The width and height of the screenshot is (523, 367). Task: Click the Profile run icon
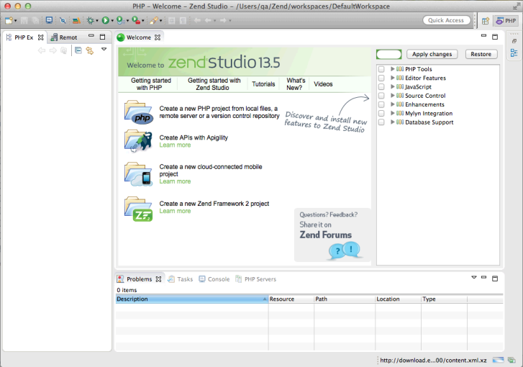(120, 21)
